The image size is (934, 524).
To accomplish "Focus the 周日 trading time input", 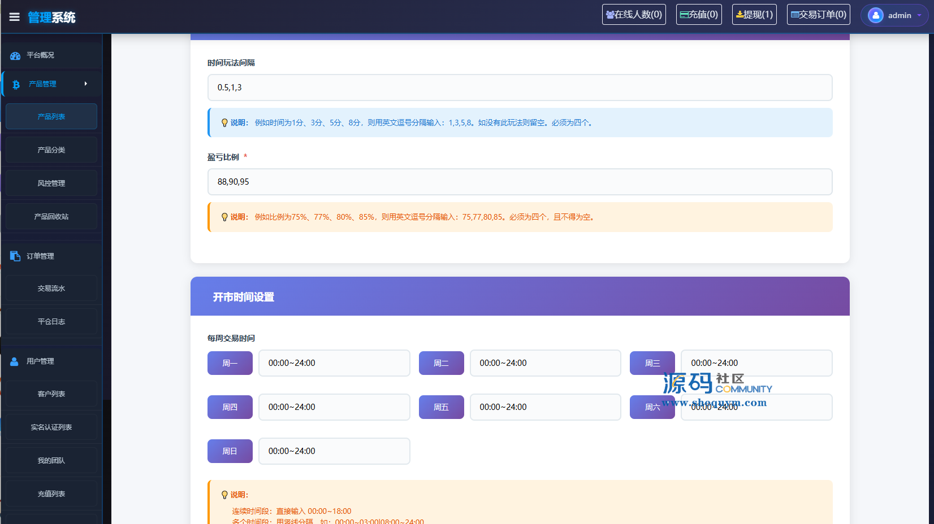I will [334, 451].
